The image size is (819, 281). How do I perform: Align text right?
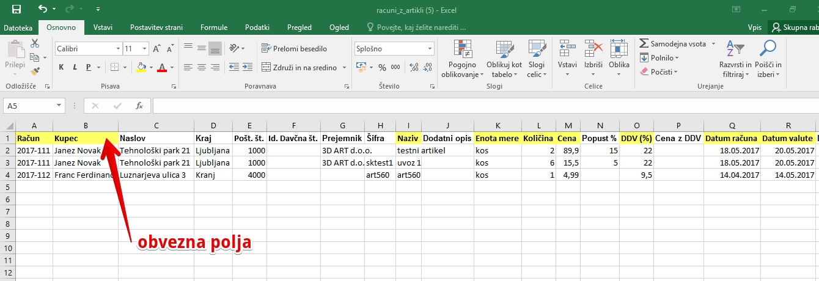coord(215,67)
